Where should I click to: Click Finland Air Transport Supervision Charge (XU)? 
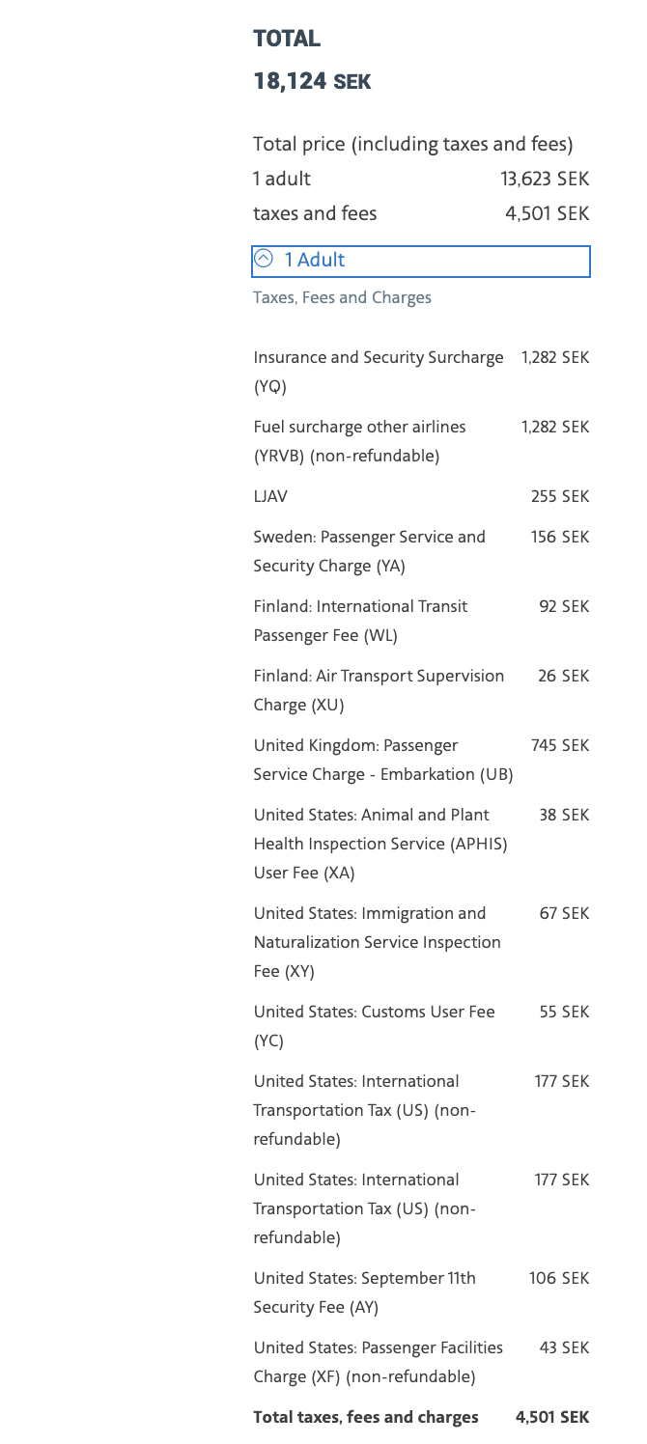pyautogui.click(x=379, y=689)
